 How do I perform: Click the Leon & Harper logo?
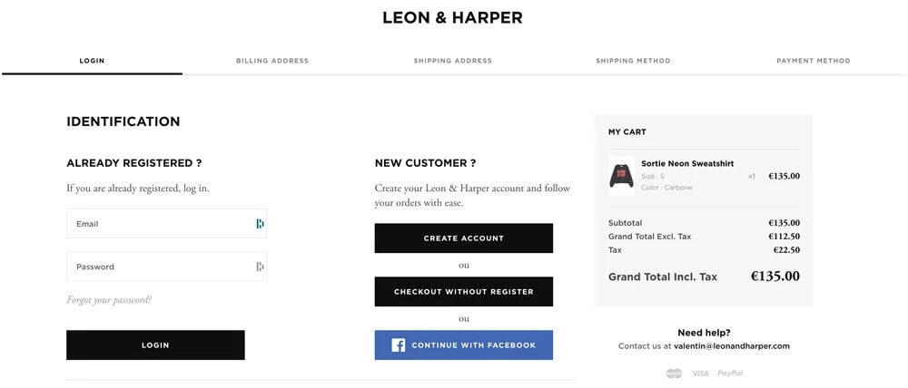[x=452, y=18]
